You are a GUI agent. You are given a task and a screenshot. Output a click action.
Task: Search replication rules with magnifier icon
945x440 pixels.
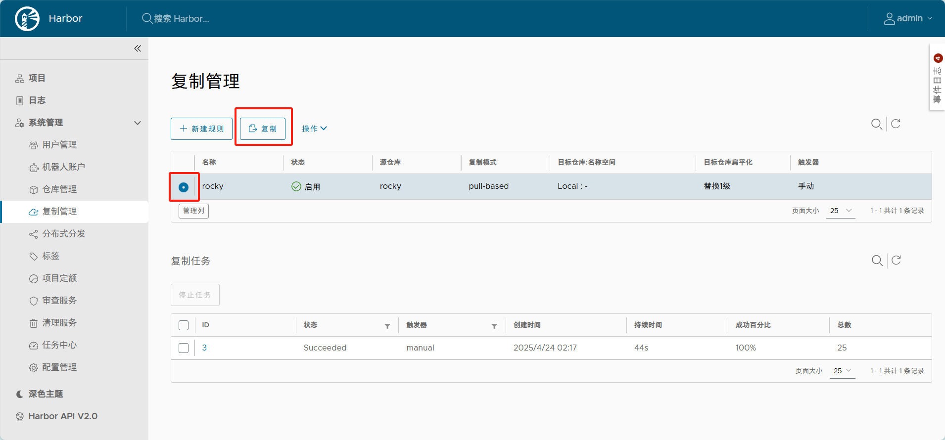tap(877, 124)
